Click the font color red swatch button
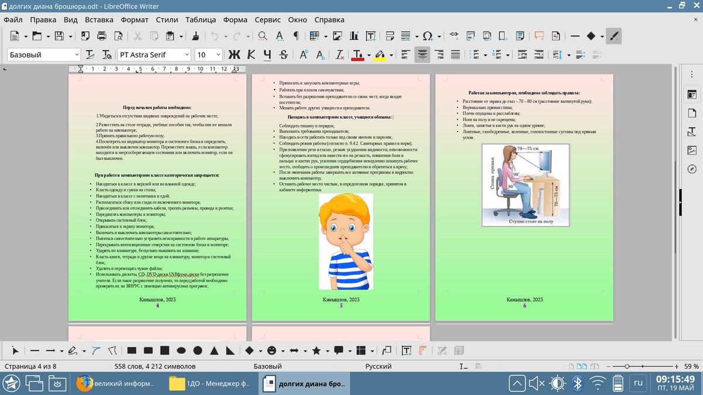 pyautogui.click(x=358, y=55)
